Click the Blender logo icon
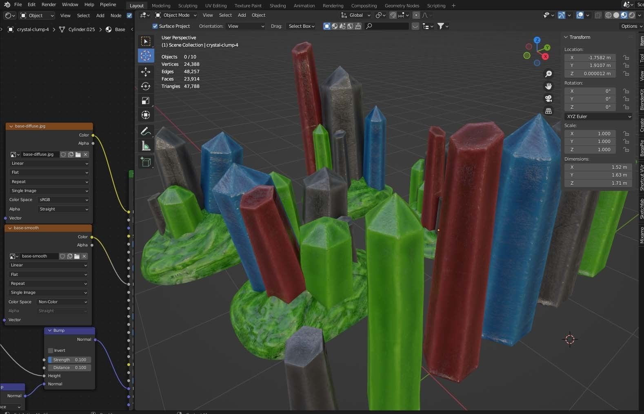This screenshot has width=644, height=414. point(7,4)
